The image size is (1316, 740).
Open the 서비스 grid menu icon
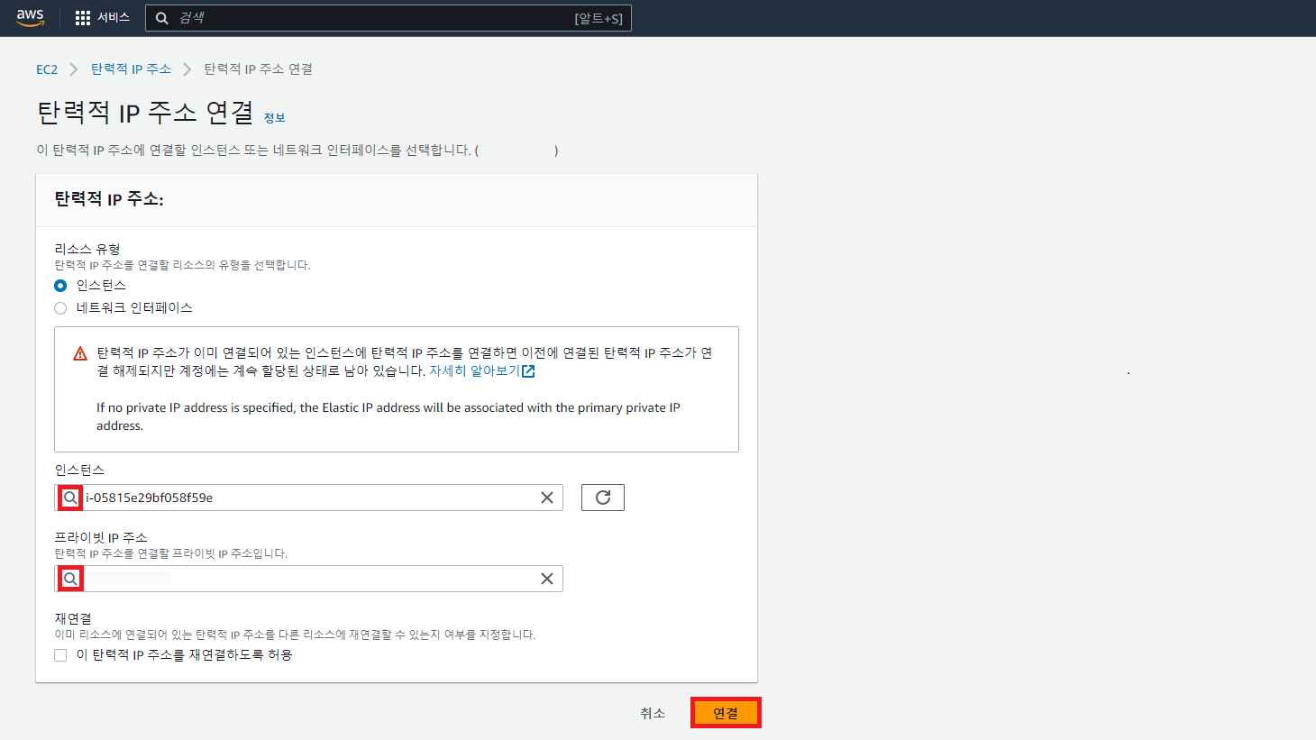[83, 18]
